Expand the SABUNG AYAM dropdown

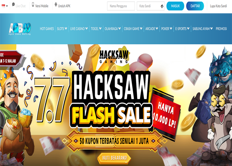203,29
